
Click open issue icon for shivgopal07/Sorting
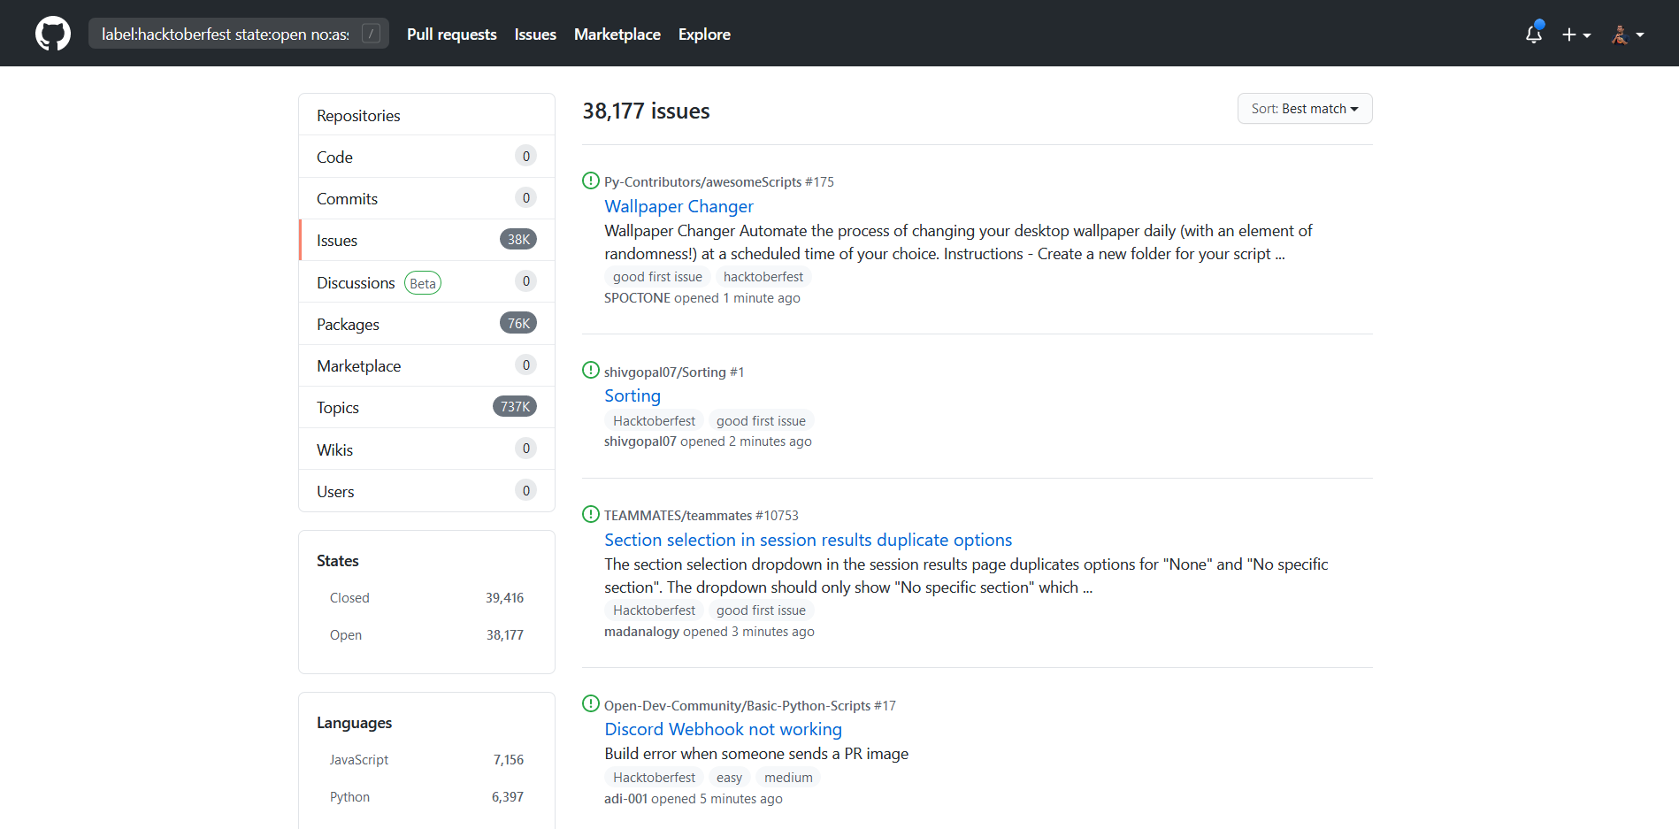(591, 370)
